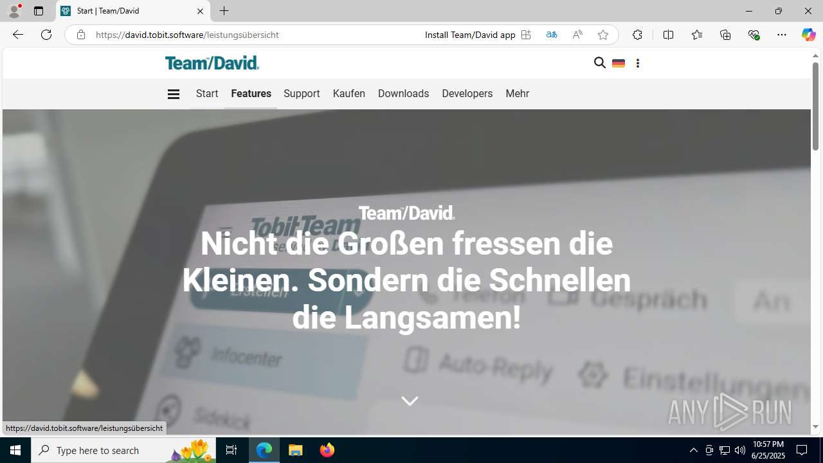Open the translate page icon
The image size is (823, 463).
tap(552, 35)
